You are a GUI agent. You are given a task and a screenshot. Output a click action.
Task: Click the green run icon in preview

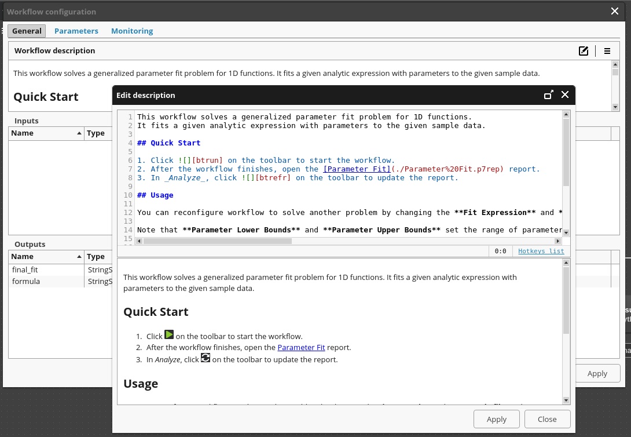tap(169, 334)
